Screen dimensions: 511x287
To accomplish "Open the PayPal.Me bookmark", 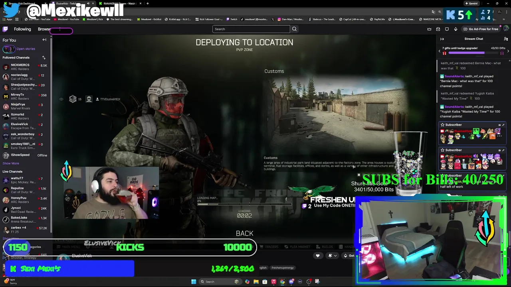I will coord(377,19).
